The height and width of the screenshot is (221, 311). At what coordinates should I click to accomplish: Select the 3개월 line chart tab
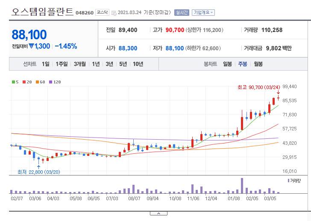tap(80, 64)
